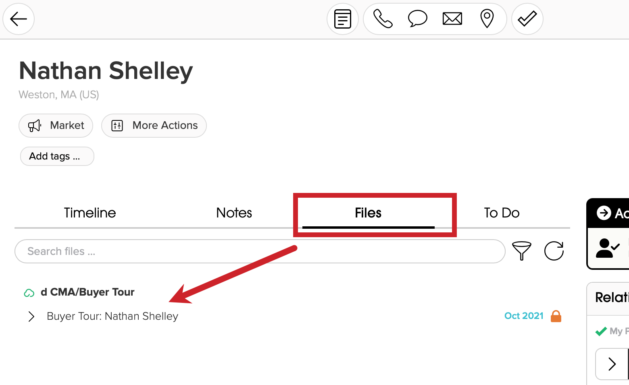Click the orange lock on the Buyer Tour file
This screenshot has width=629, height=385.
[x=556, y=316]
